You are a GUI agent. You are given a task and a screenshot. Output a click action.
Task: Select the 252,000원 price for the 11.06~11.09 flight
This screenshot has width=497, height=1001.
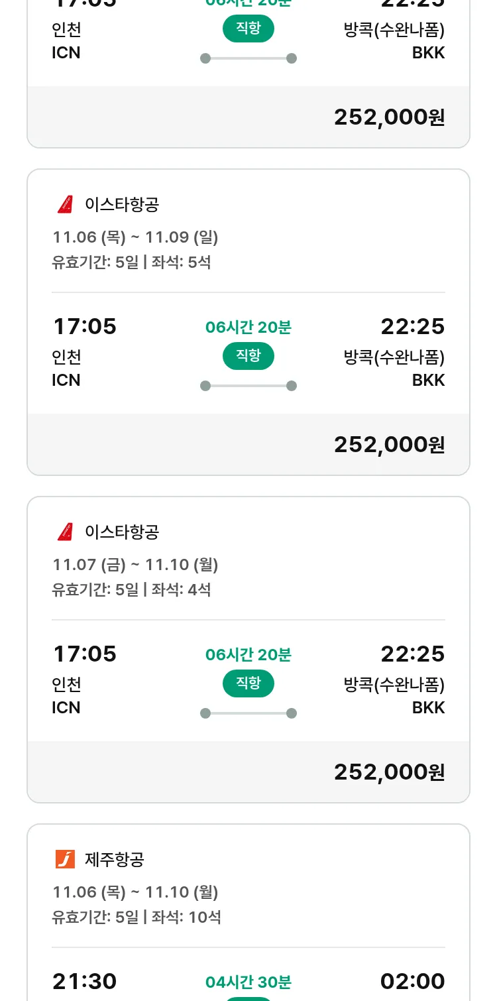tap(389, 445)
